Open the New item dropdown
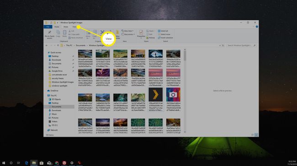Image resolution: width=297 pixels, height=166 pixels. [x=127, y=31]
